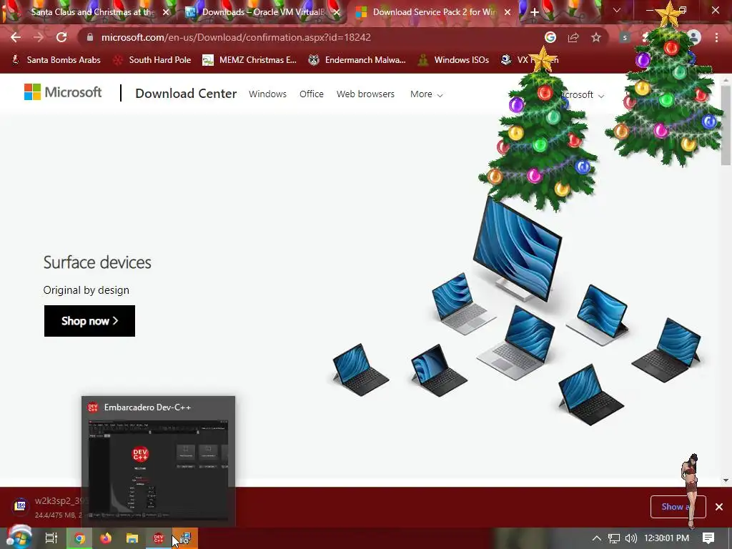Click the Dev-C++ taskbar icon
The height and width of the screenshot is (549, 732).
pos(159,538)
